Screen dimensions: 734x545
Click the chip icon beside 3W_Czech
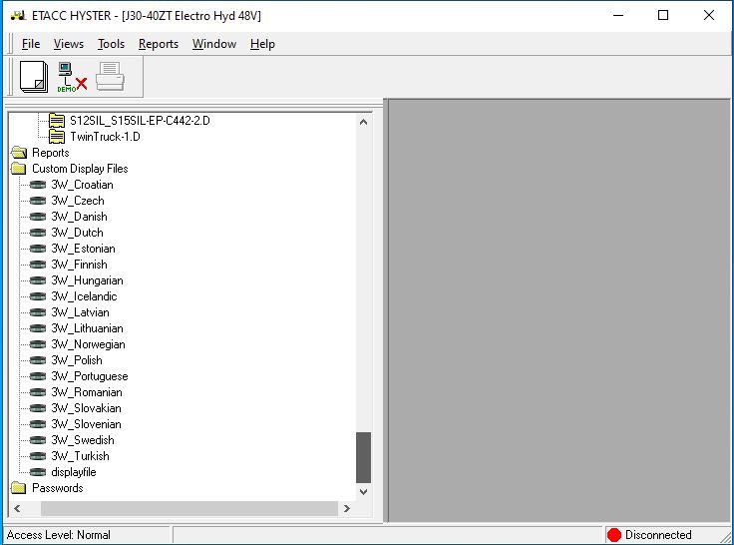tap(38, 201)
